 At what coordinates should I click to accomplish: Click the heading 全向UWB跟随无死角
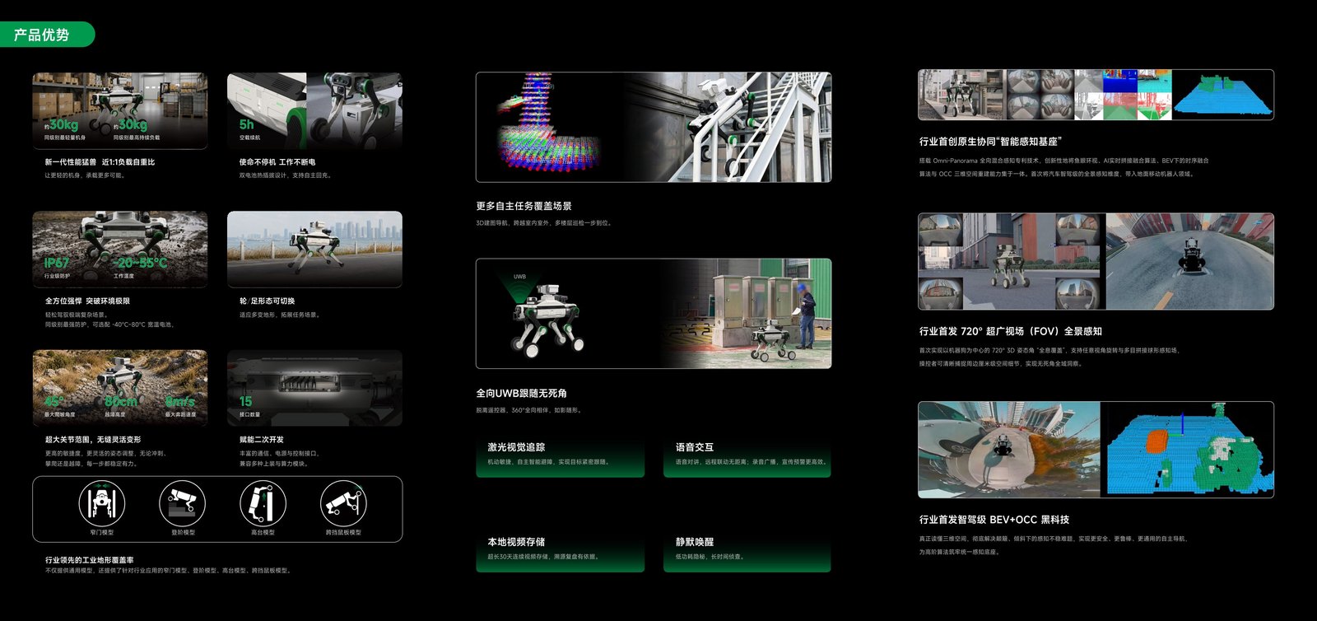(521, 394)
